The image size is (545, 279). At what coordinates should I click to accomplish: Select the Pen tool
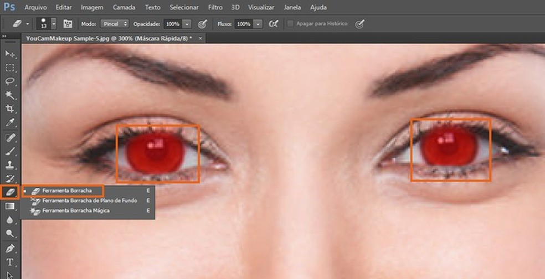pos(10,249)
